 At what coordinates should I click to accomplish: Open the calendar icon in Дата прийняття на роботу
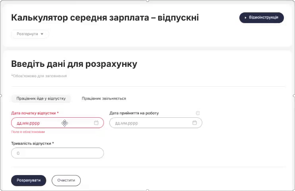pos(194,123)
